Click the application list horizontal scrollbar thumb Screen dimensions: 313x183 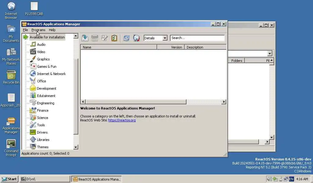136,102
